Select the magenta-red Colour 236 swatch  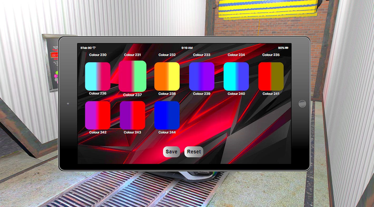[x=98, y=115]
